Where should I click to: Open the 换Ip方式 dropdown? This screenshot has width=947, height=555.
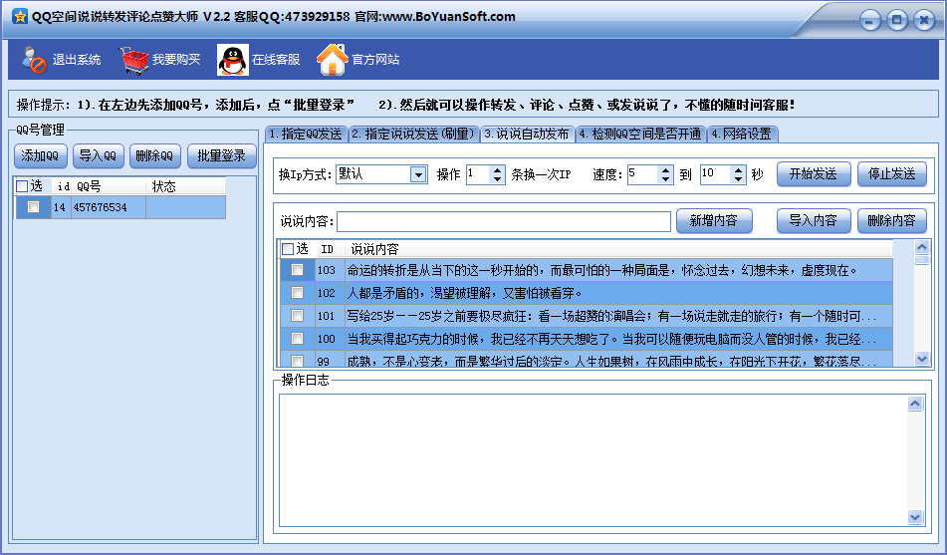click(x=418, y=174)
